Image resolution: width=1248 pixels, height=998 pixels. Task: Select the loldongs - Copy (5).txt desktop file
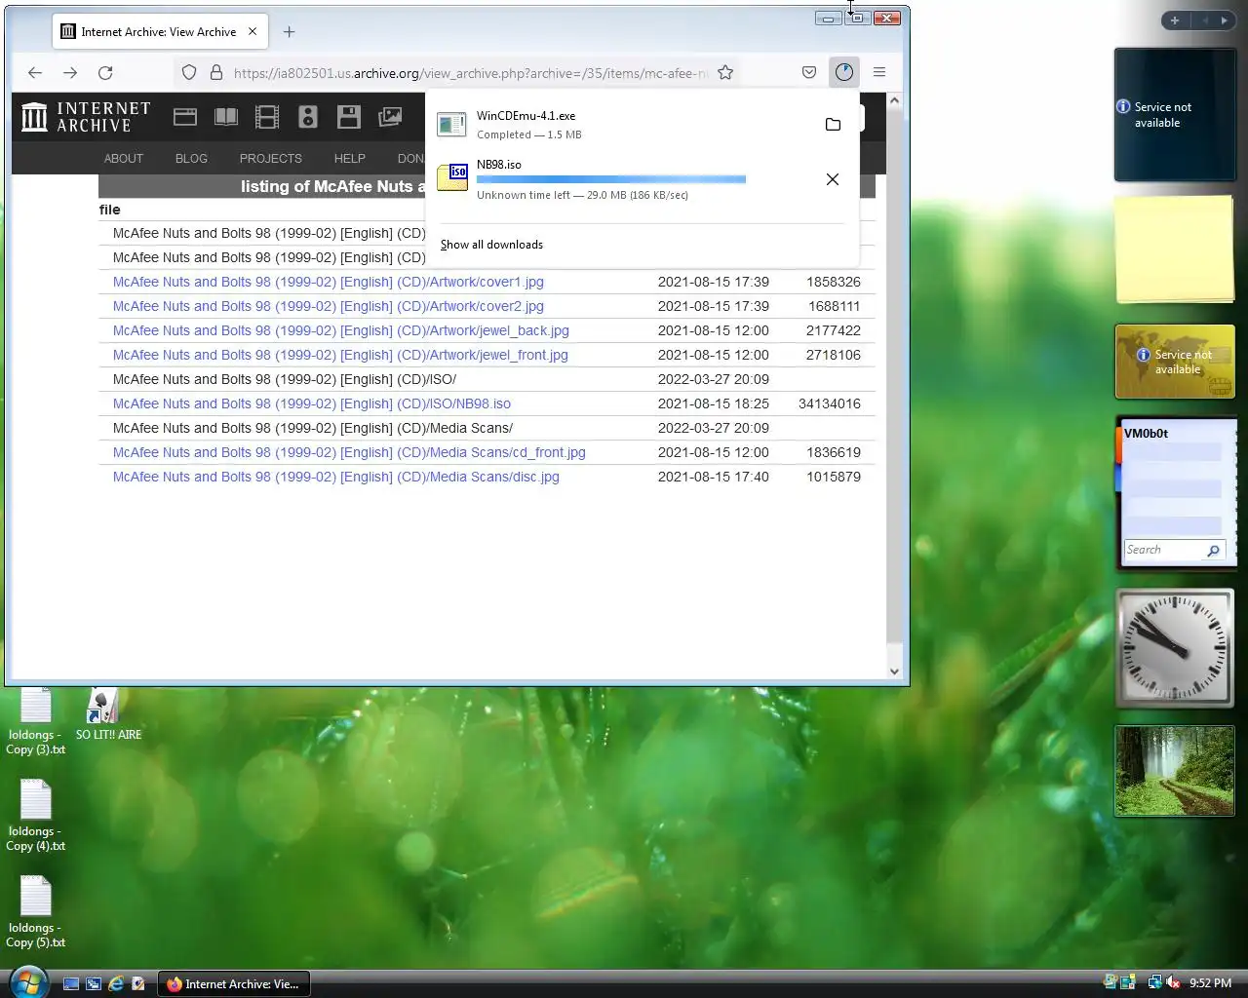tap(36, 911)
